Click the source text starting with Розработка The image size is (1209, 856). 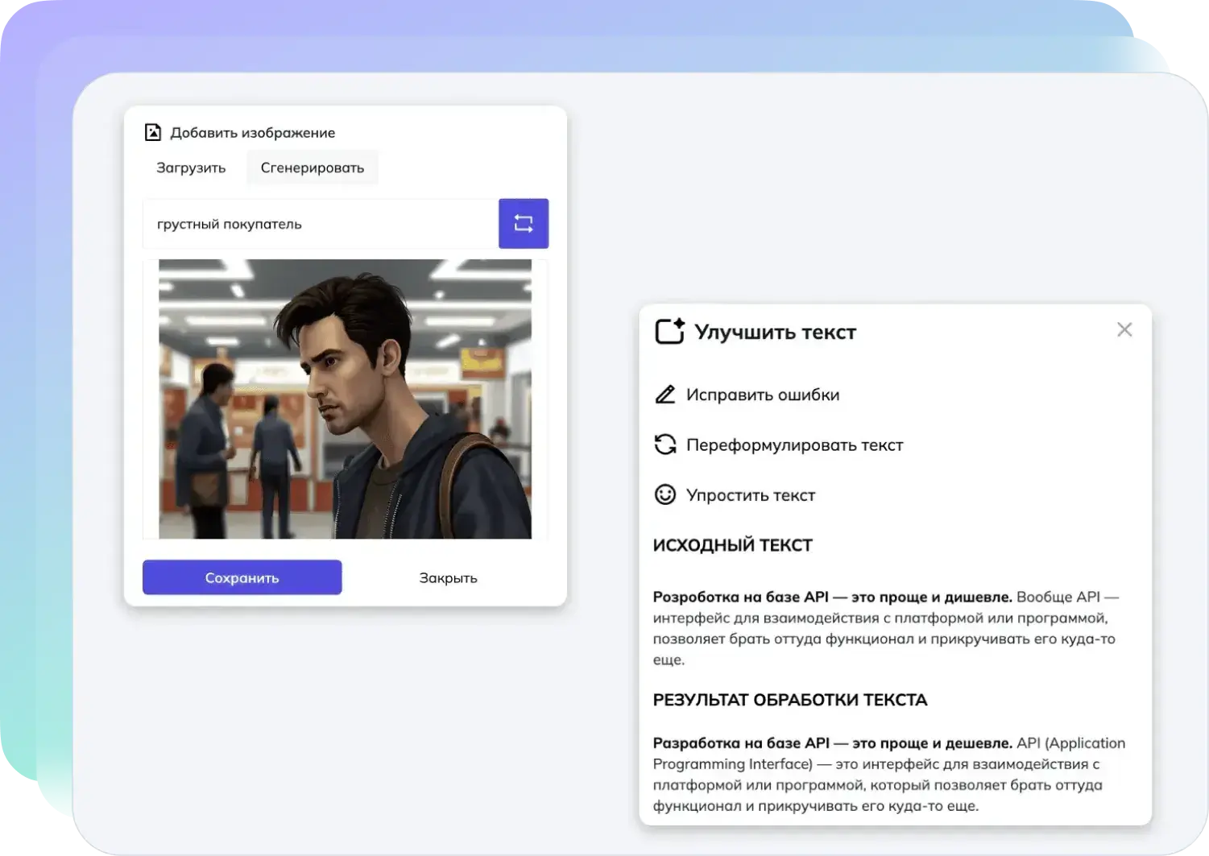[x=886, y=628]
